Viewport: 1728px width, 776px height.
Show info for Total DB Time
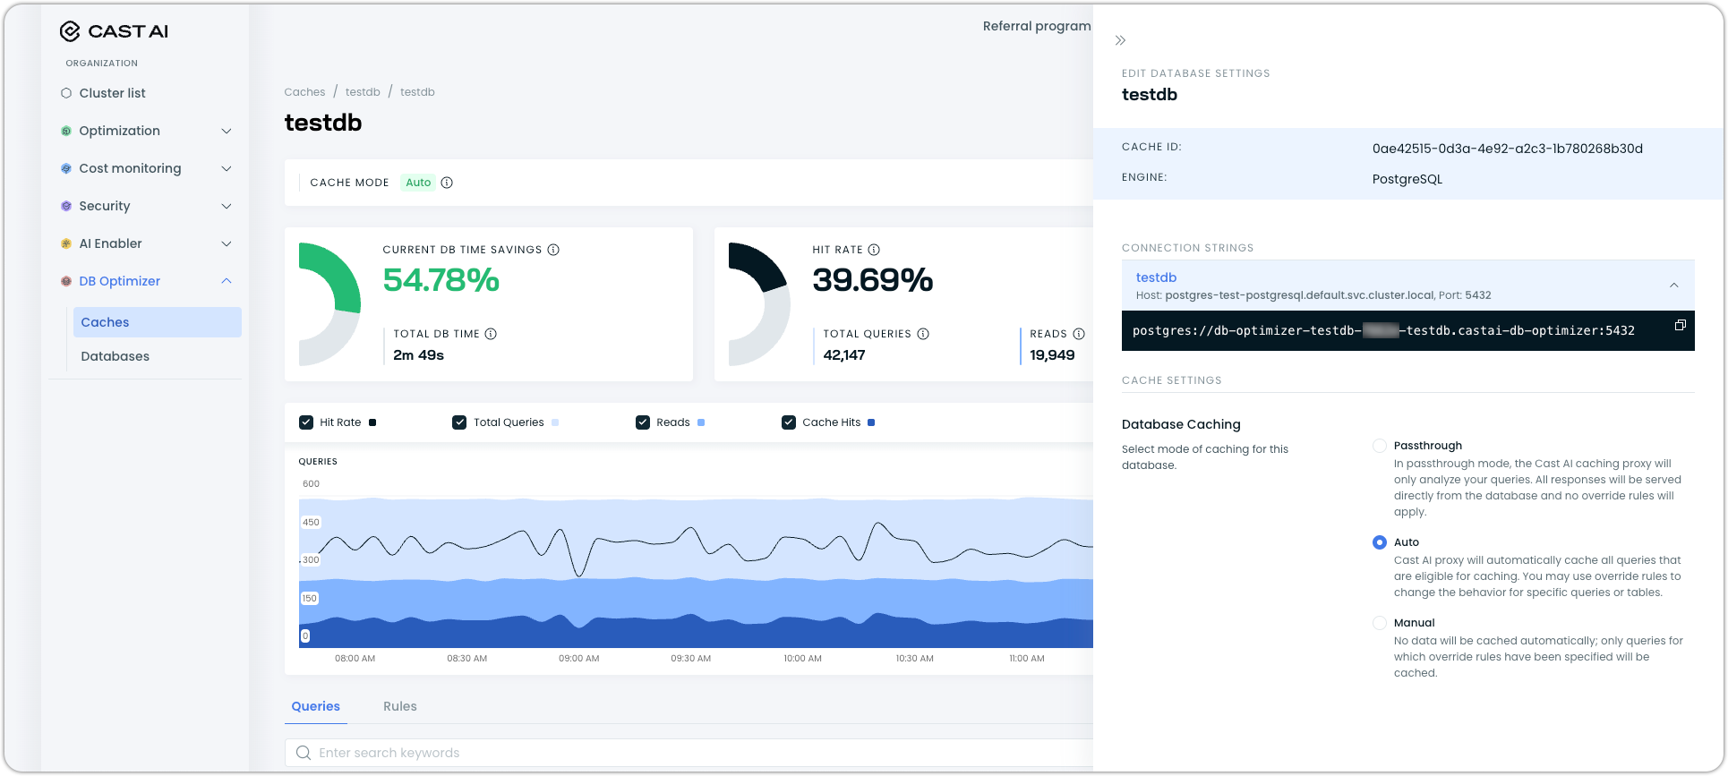coord(491,334)
